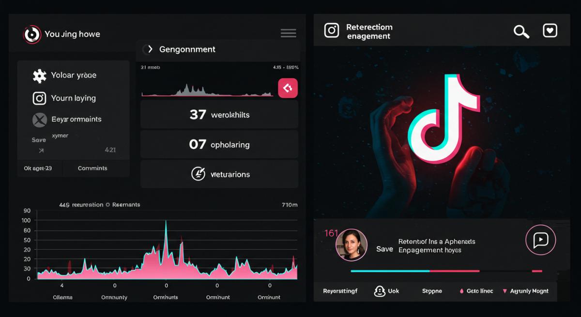Open the woman's profile avatar
Screen dimensions: 581x317
[352, 244]
